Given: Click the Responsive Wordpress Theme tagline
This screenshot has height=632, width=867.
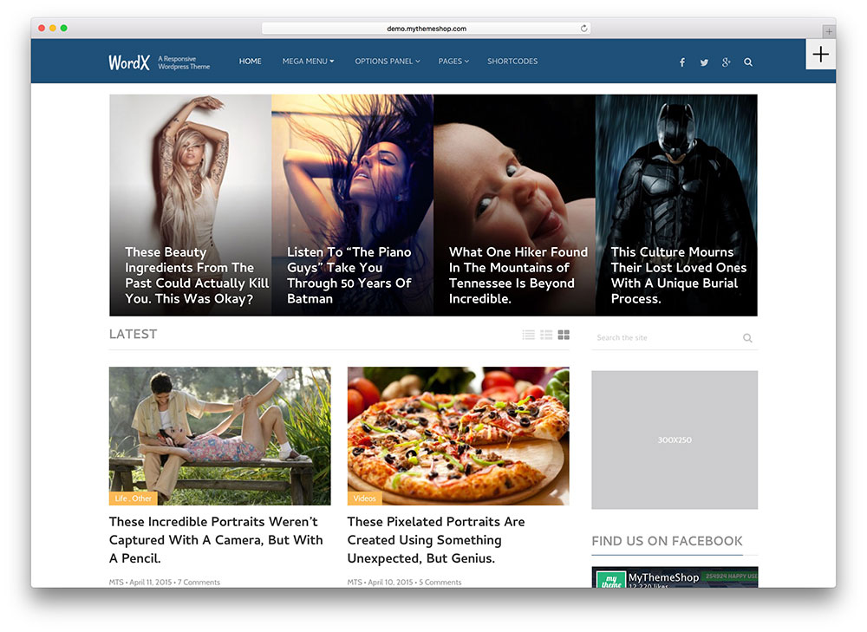Looking at the screenshot, I should tap(184, 62).
